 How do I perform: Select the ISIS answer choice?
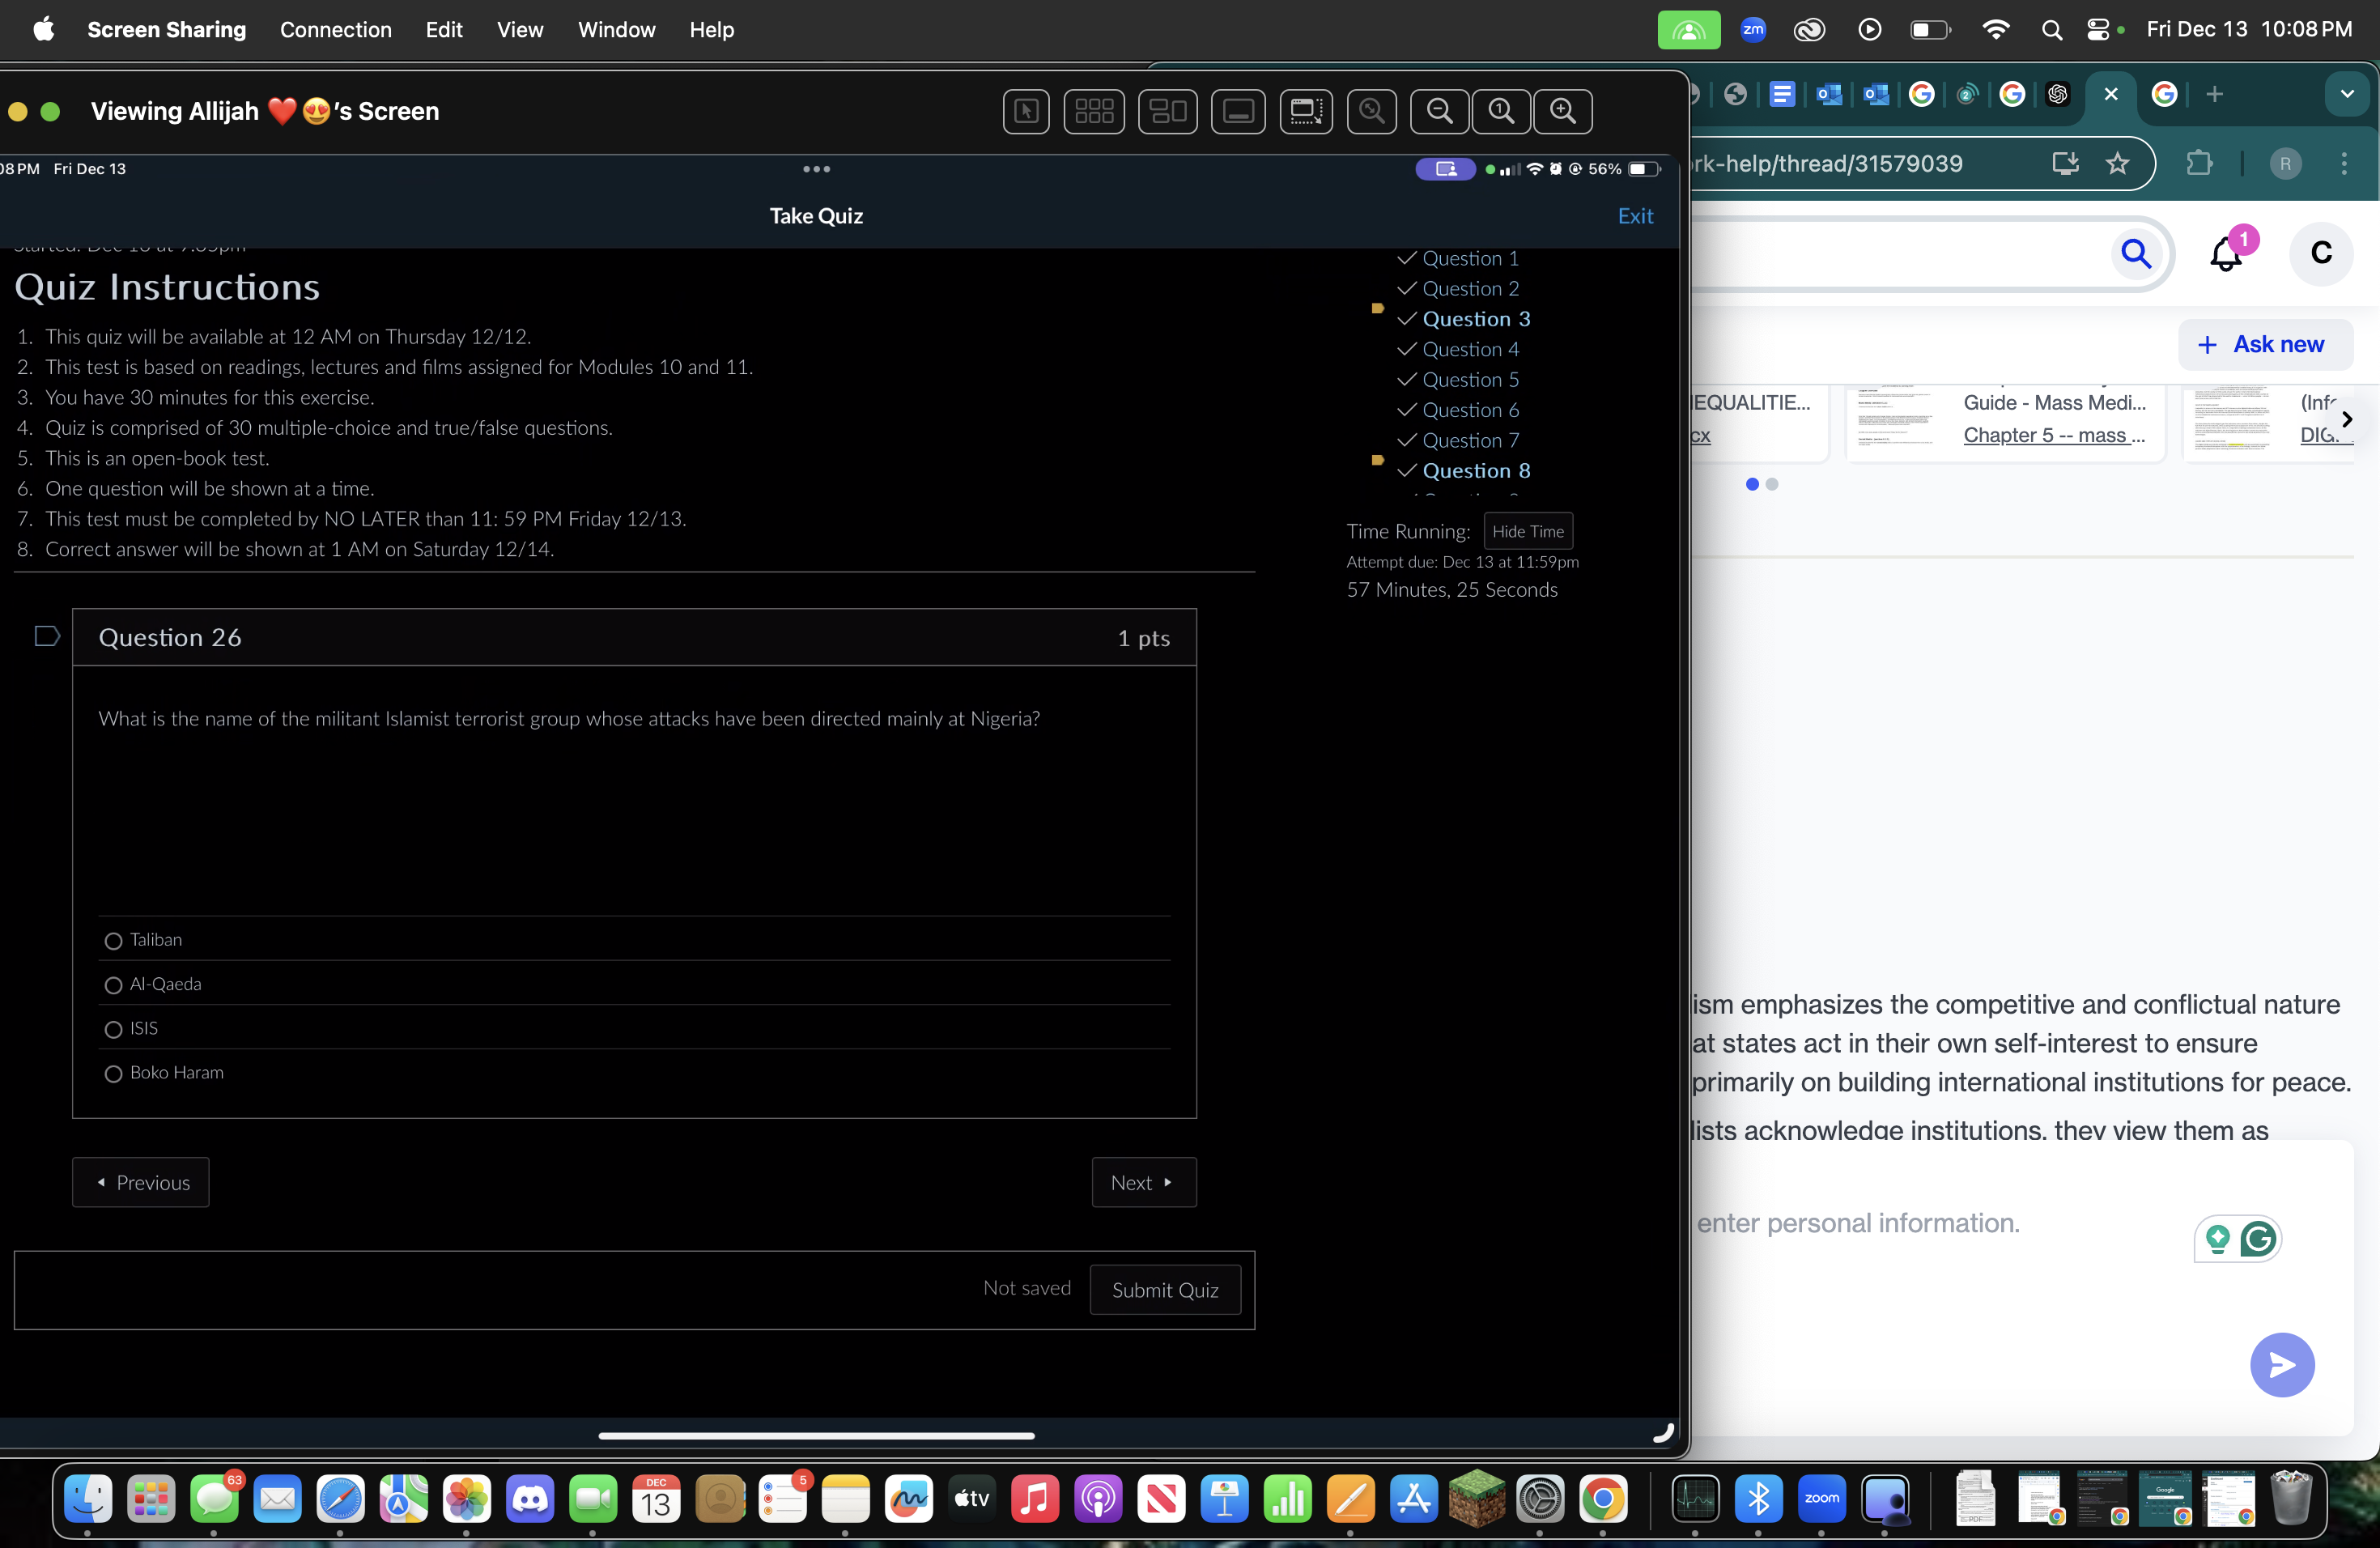pyautogui.click(x=113, y=1029)
